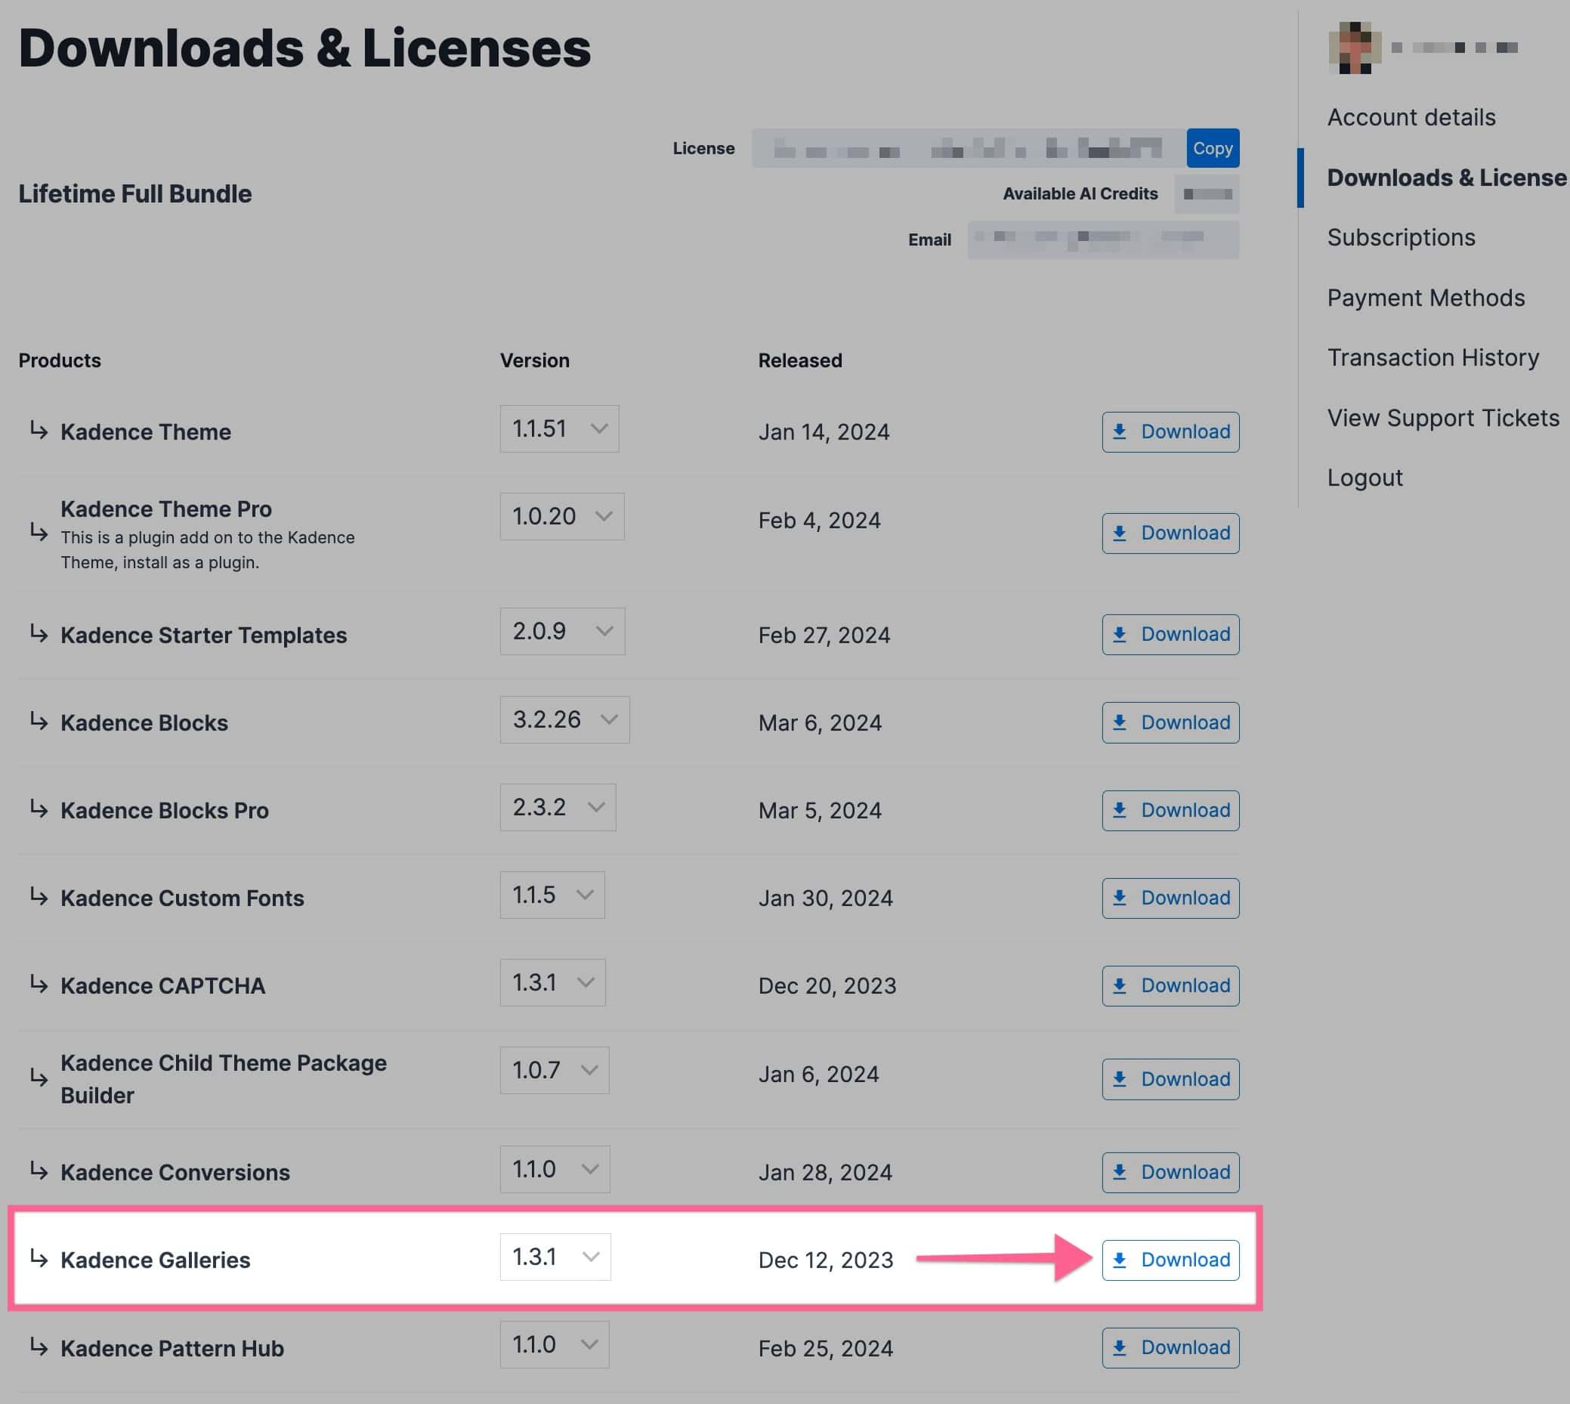This screenshot has height=1404, width=1570.
Task: Click the Kadence Blocks Pro row arrow icon
Action: click(39, 809)
